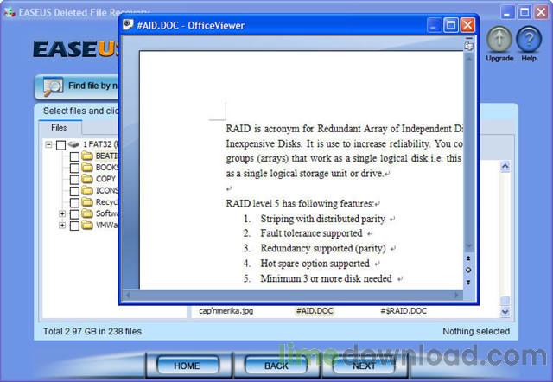Expand the Software folder node
Viewport: 553px width, 382px height.
click(x=62, y=213)
